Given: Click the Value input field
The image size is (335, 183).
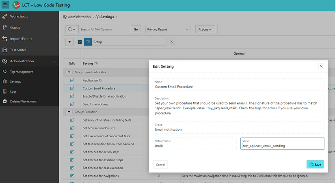Looking at the screenshot, I should [x=282, y=144].
